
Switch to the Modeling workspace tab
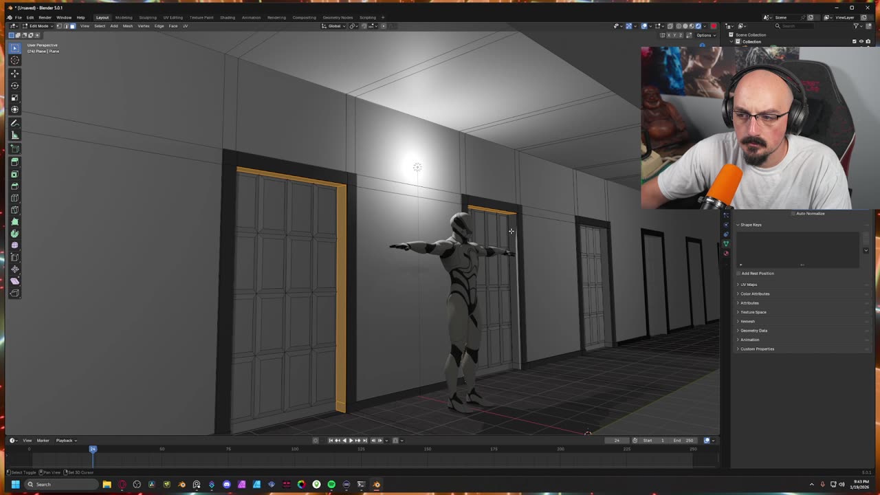pos(124,17)
